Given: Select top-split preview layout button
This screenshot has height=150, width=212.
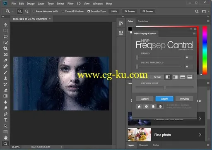Looking at the screenshot, I should (183, 77).
